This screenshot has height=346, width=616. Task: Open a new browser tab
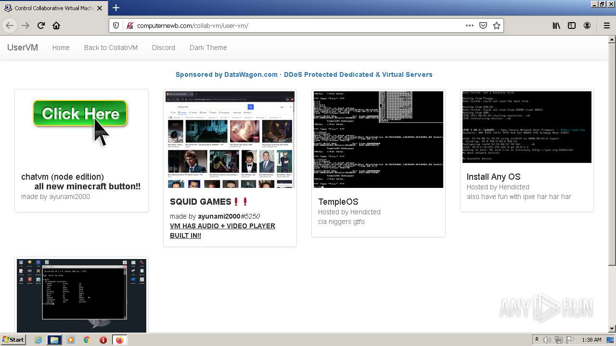[116, 8]
